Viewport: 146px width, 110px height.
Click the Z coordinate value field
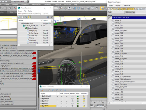pos(100,106)
